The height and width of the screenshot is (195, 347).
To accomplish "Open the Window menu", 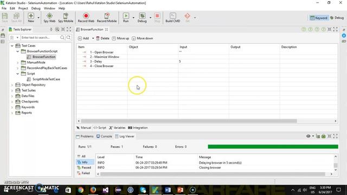I will 49,9.
